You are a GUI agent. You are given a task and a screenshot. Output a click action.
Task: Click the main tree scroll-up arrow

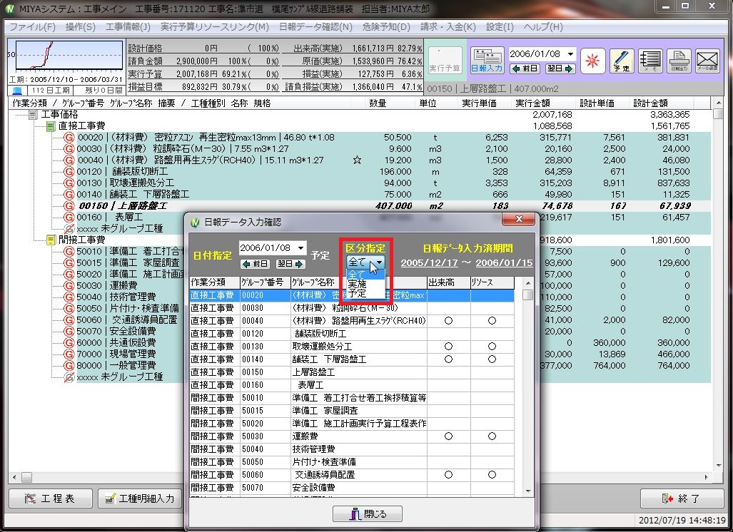click(x=717, y=103)
